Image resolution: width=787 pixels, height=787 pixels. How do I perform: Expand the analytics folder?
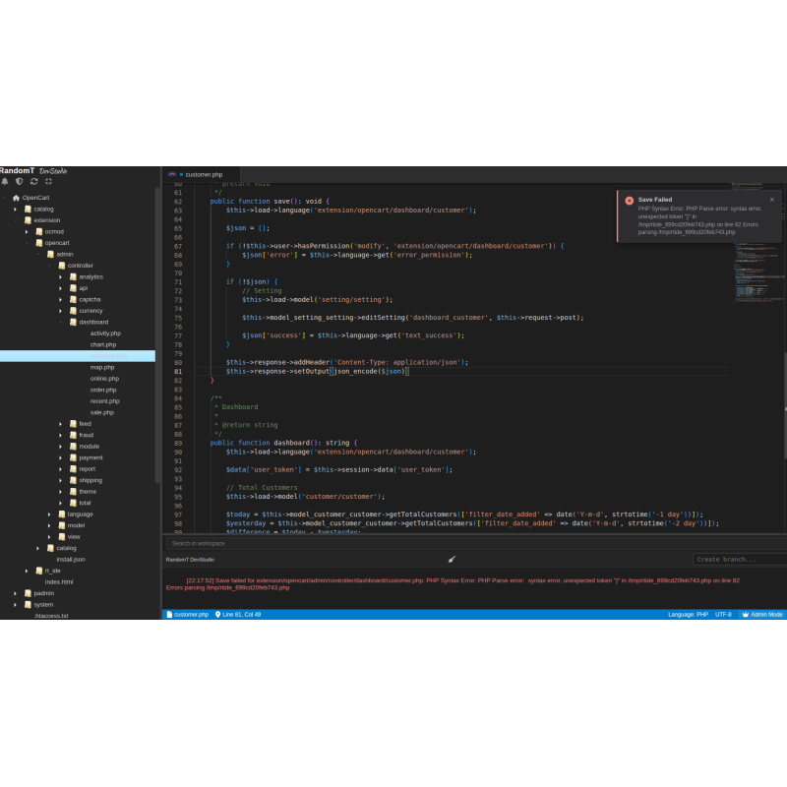click(60, 276)
